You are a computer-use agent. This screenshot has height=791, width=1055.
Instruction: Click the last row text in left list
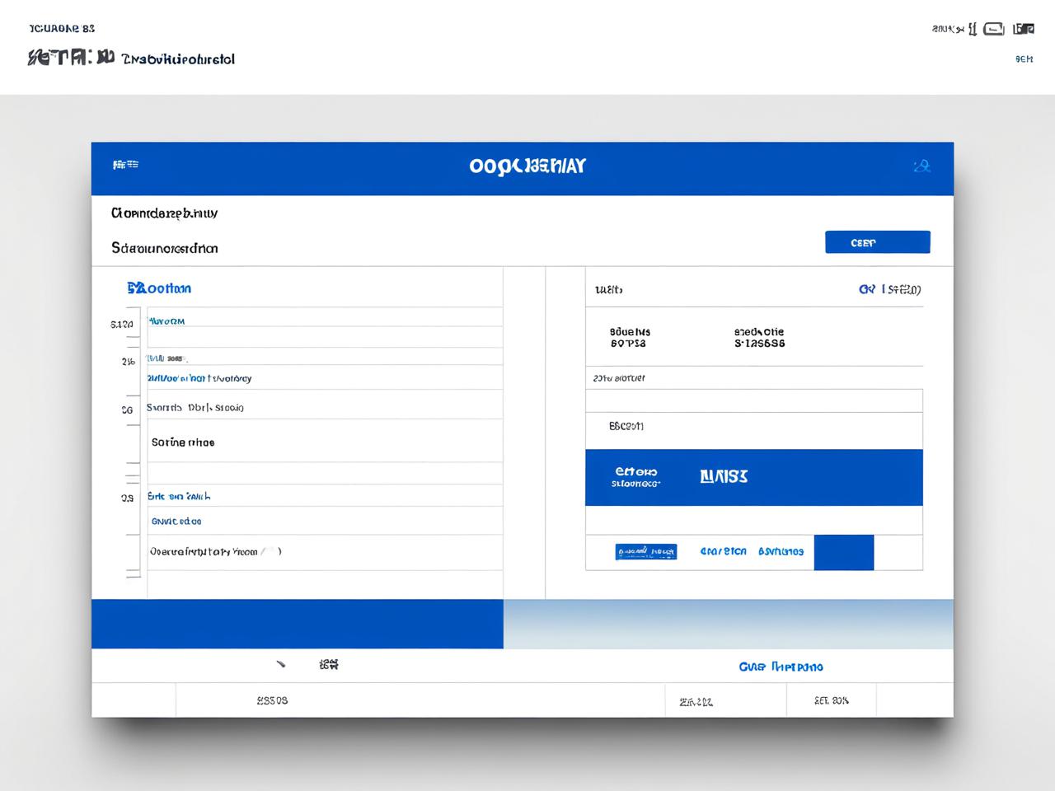pyautogui.click(x=215, y=552)
